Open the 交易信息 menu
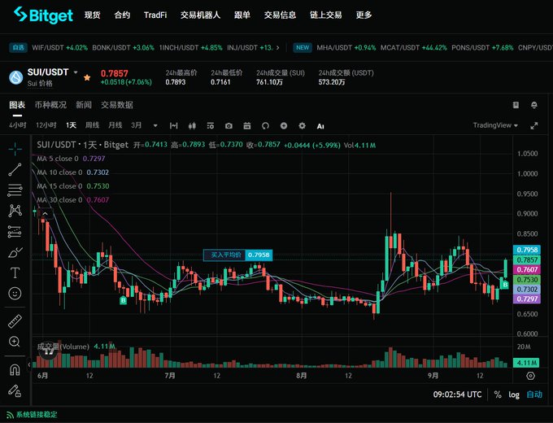Viewport: 553px width, 423px height. click(280, 15)
